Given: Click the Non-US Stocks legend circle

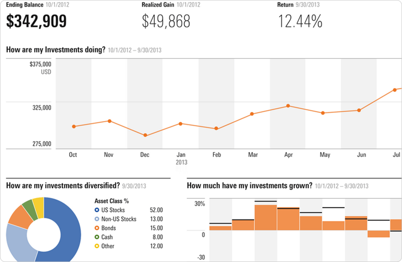Looking at the screenshot, I should point(97,219).
